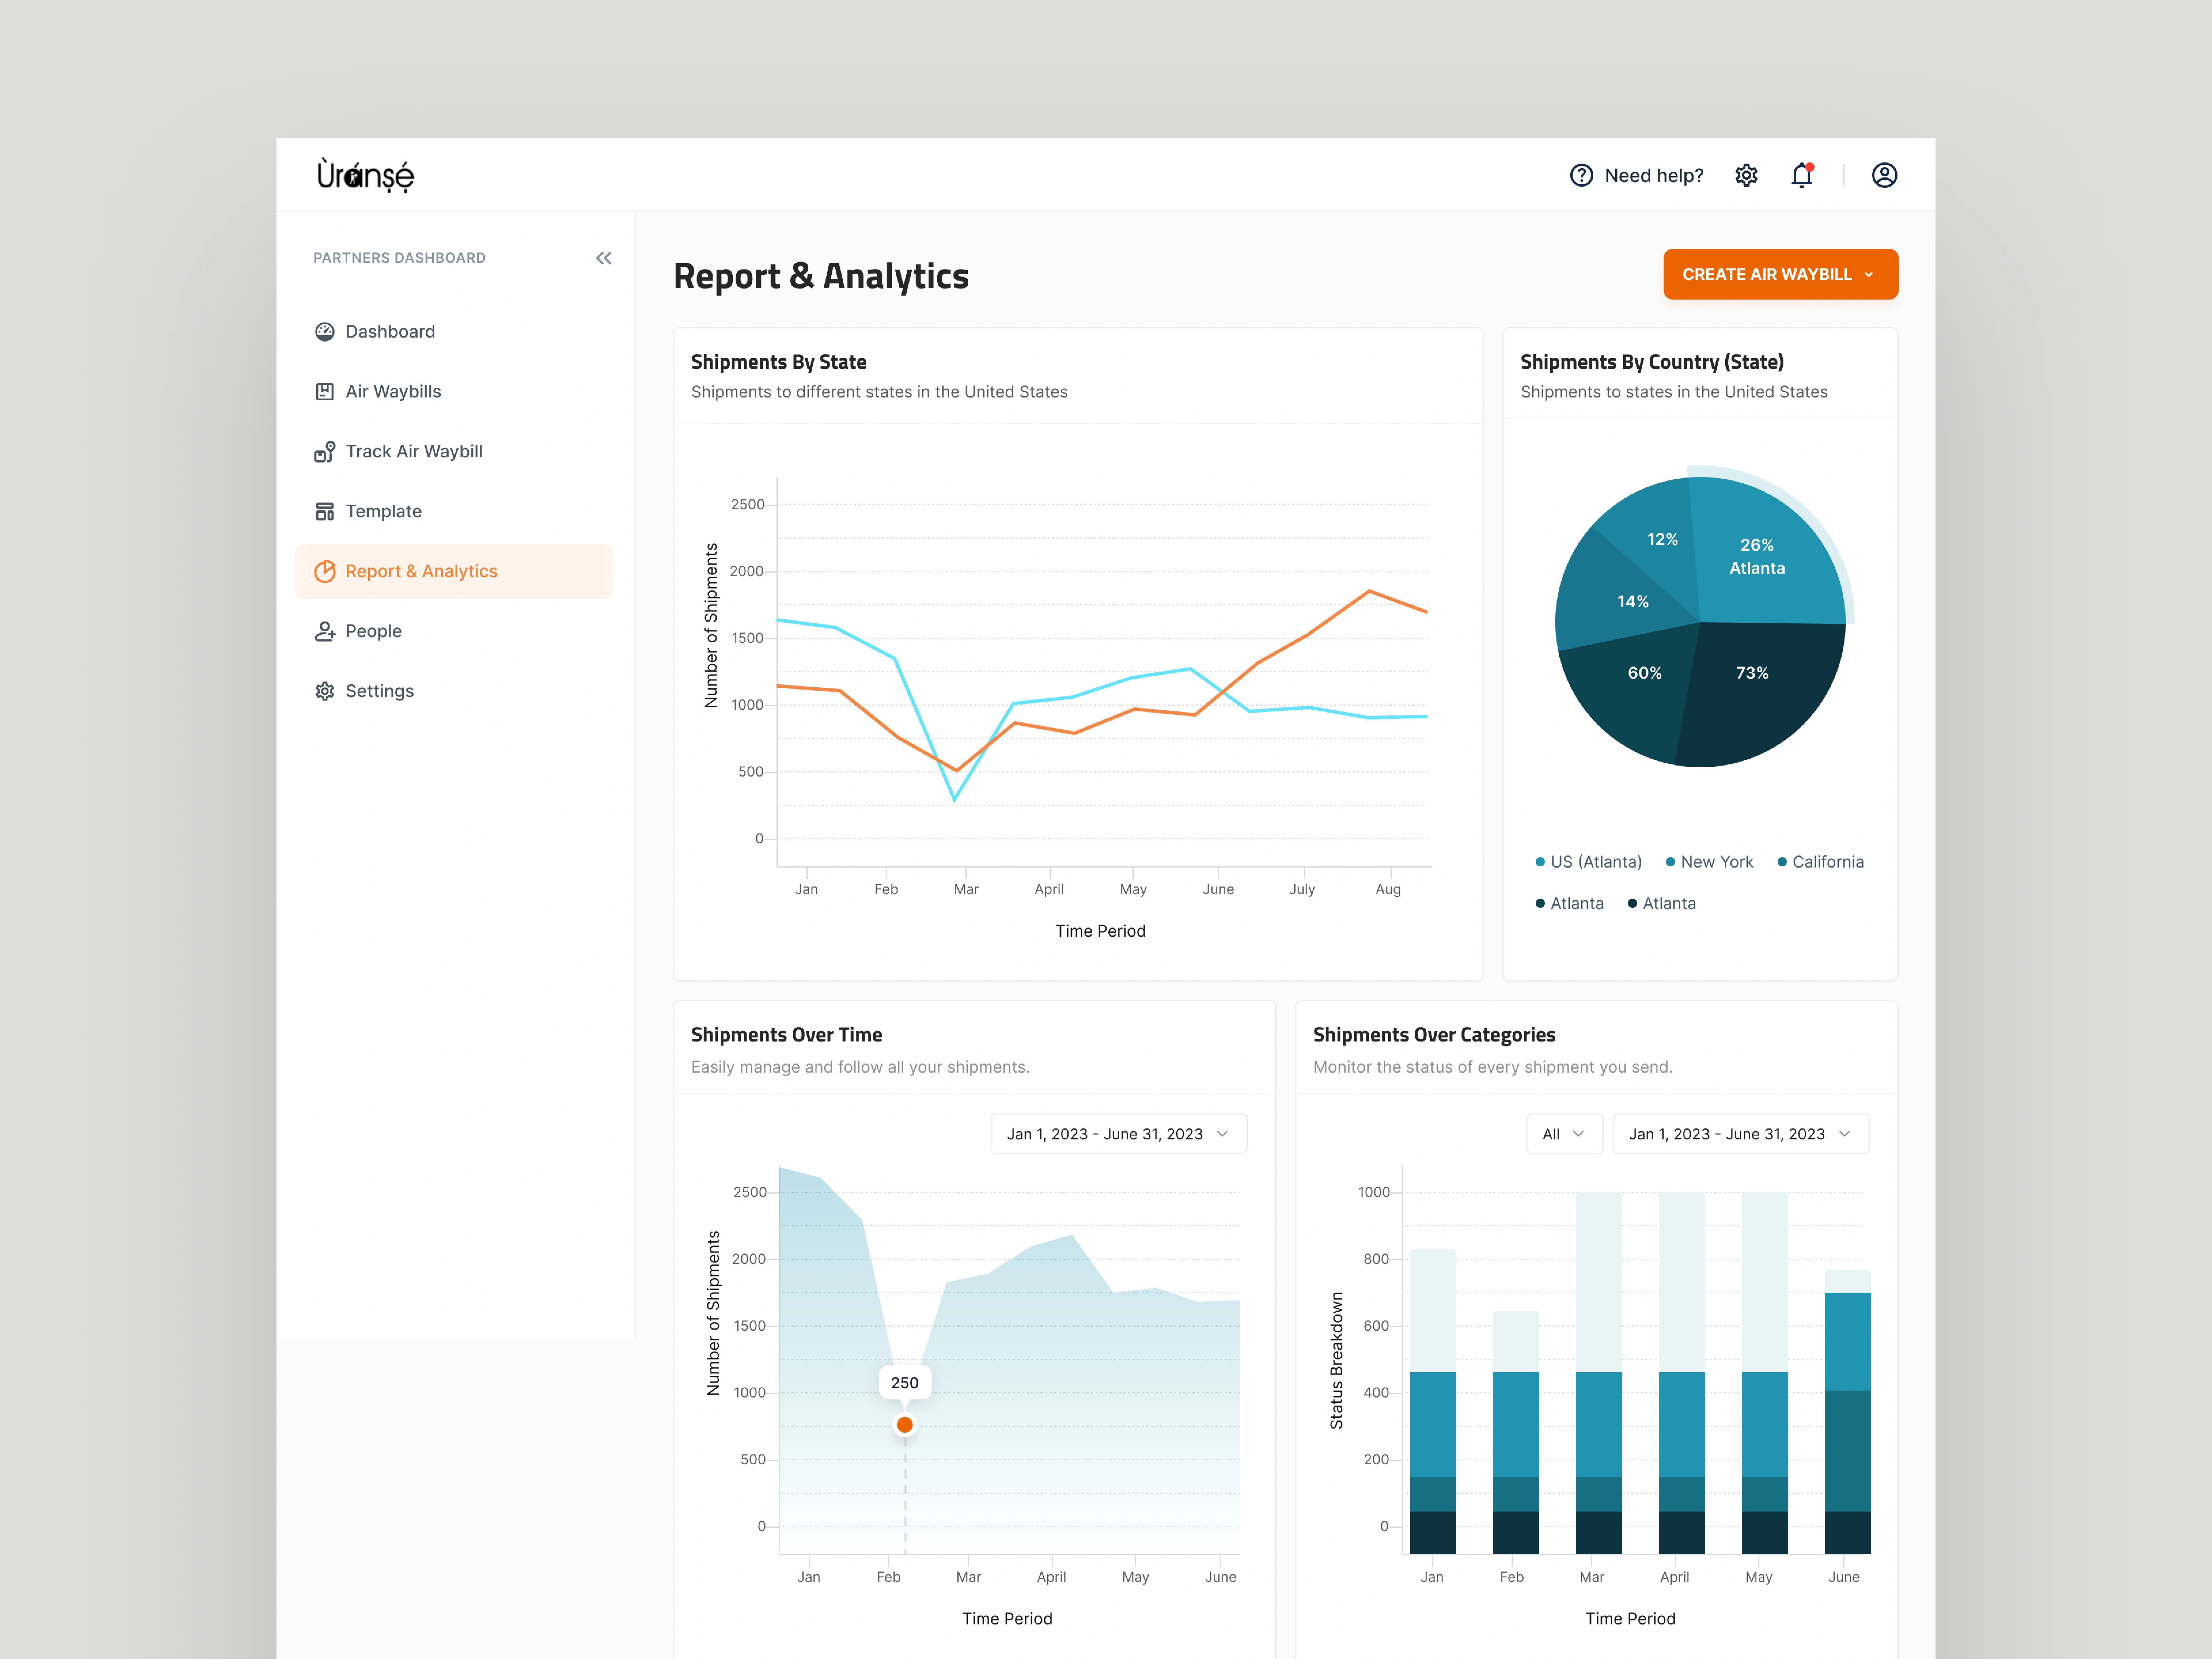
Task: Click the June bar in categories chart
Action: [x=1848, y=1412]
